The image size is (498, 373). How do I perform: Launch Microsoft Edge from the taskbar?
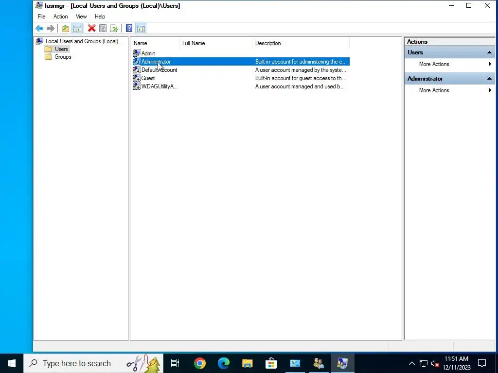pos(224,363)
